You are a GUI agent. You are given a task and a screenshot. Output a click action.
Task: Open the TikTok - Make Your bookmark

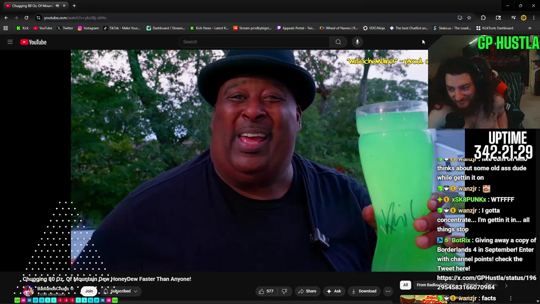click(121, 28)
